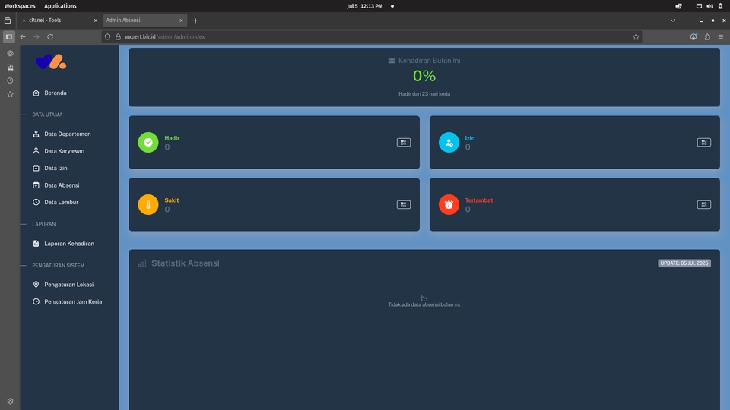Open Data Departemen page
The image size is (730, 410).
pyautogui.click(x=68, y=134)
